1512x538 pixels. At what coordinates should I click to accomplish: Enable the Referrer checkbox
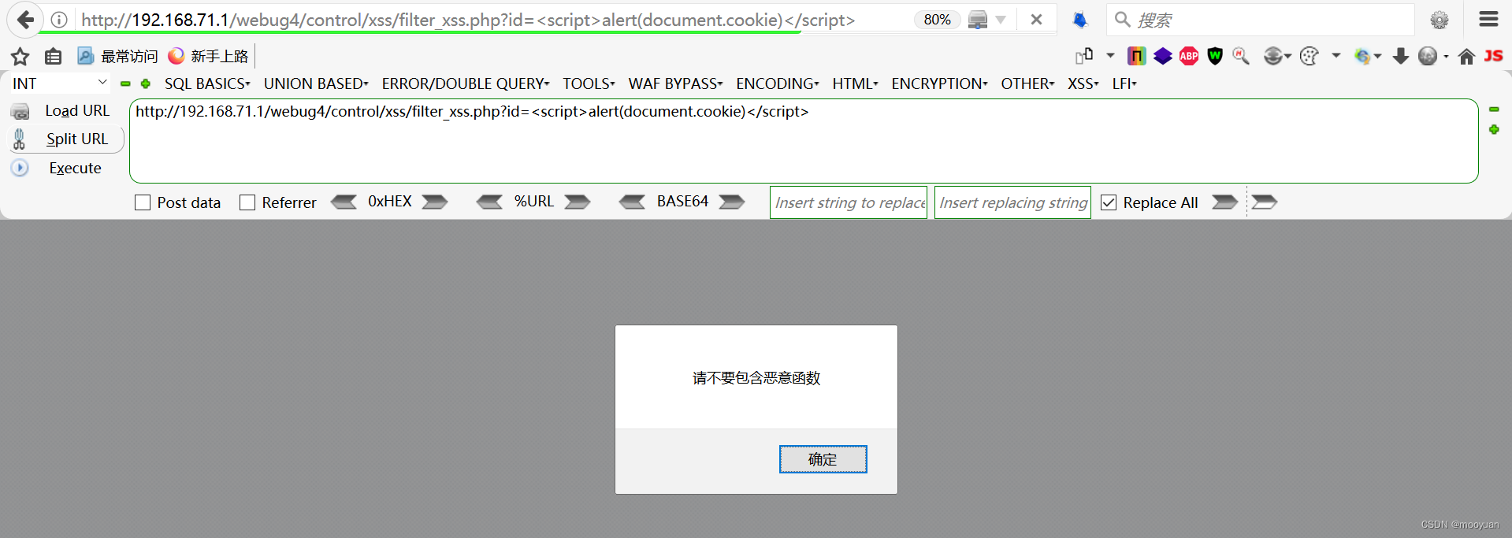click(247, 202)
